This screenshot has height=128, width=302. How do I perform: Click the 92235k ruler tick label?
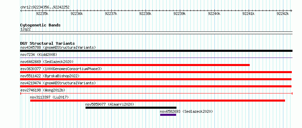point(42,14)
